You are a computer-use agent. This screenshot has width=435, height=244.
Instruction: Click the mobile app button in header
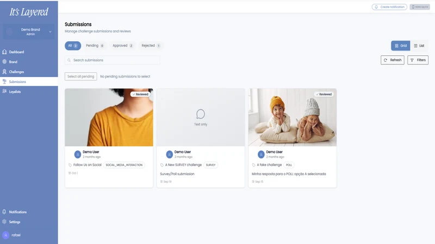pos(420,7)
